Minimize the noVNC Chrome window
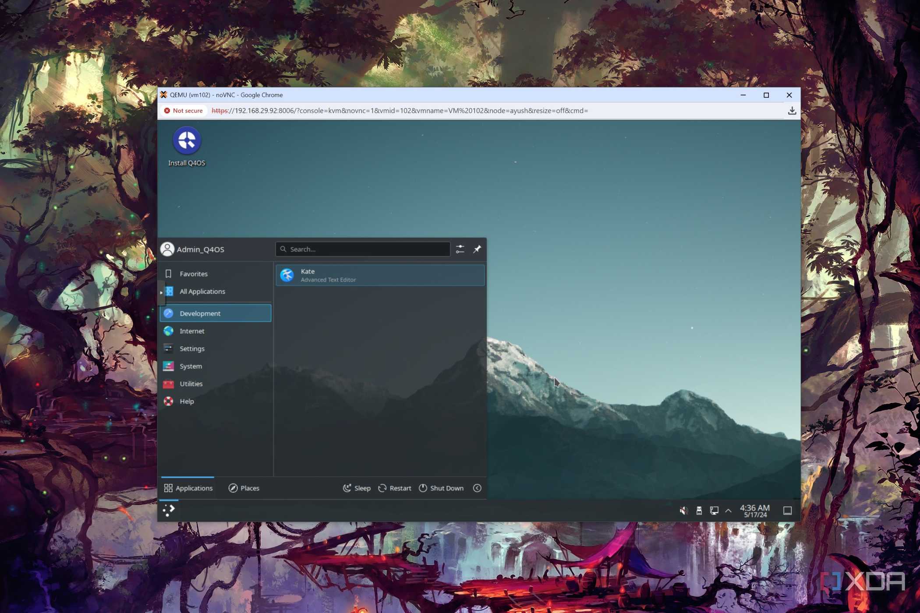This screenshot has width=920, height=613. pos(743,95)
